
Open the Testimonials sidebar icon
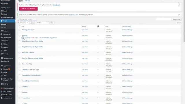[2, 38]
